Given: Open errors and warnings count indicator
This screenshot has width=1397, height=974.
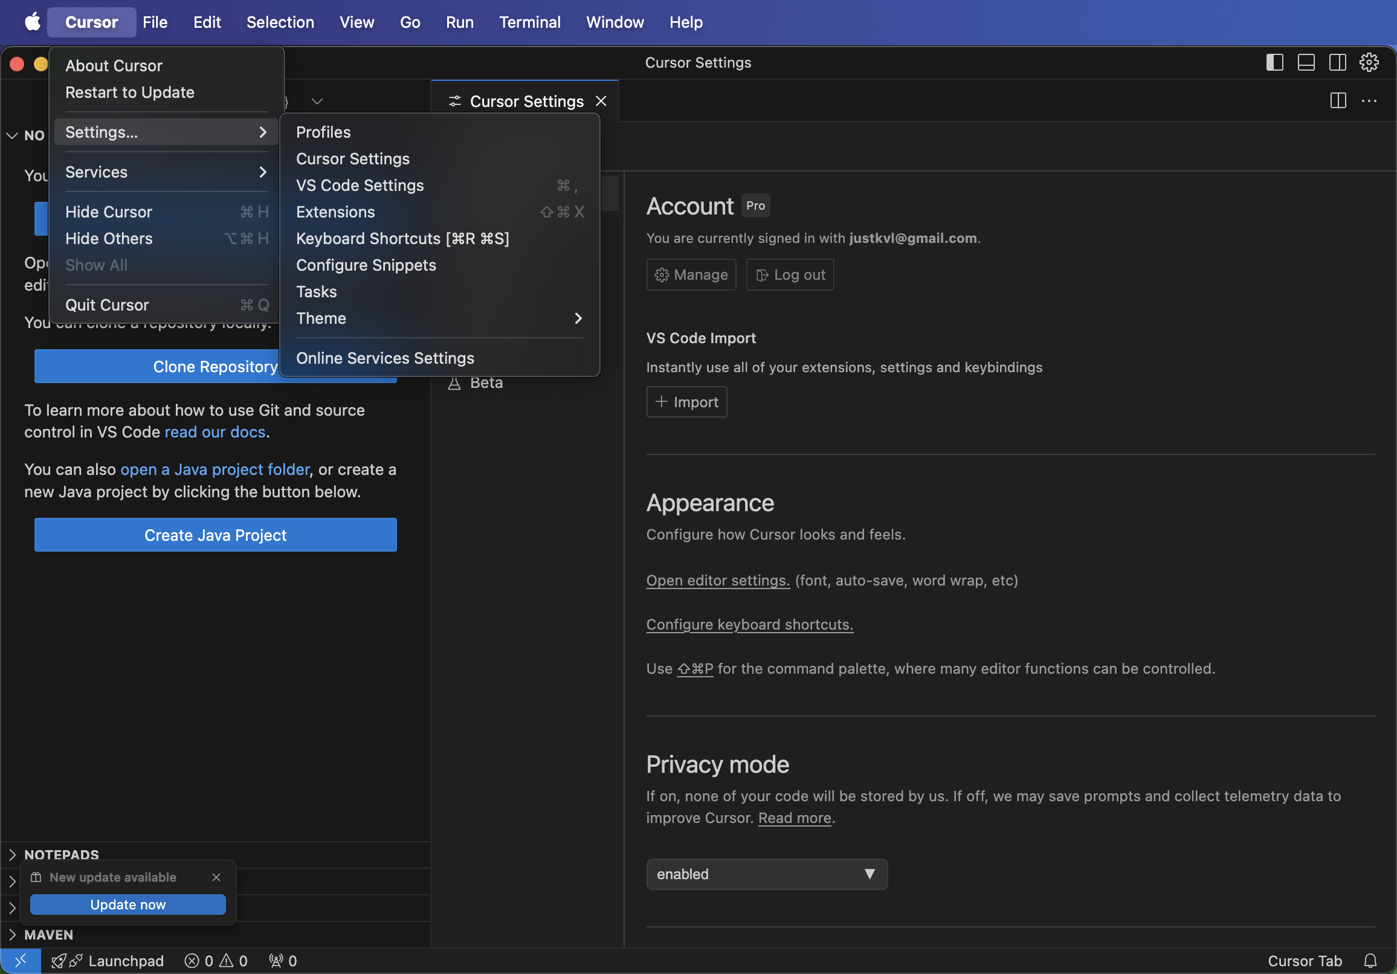Looking at the screenshot, I should (216, 961).
